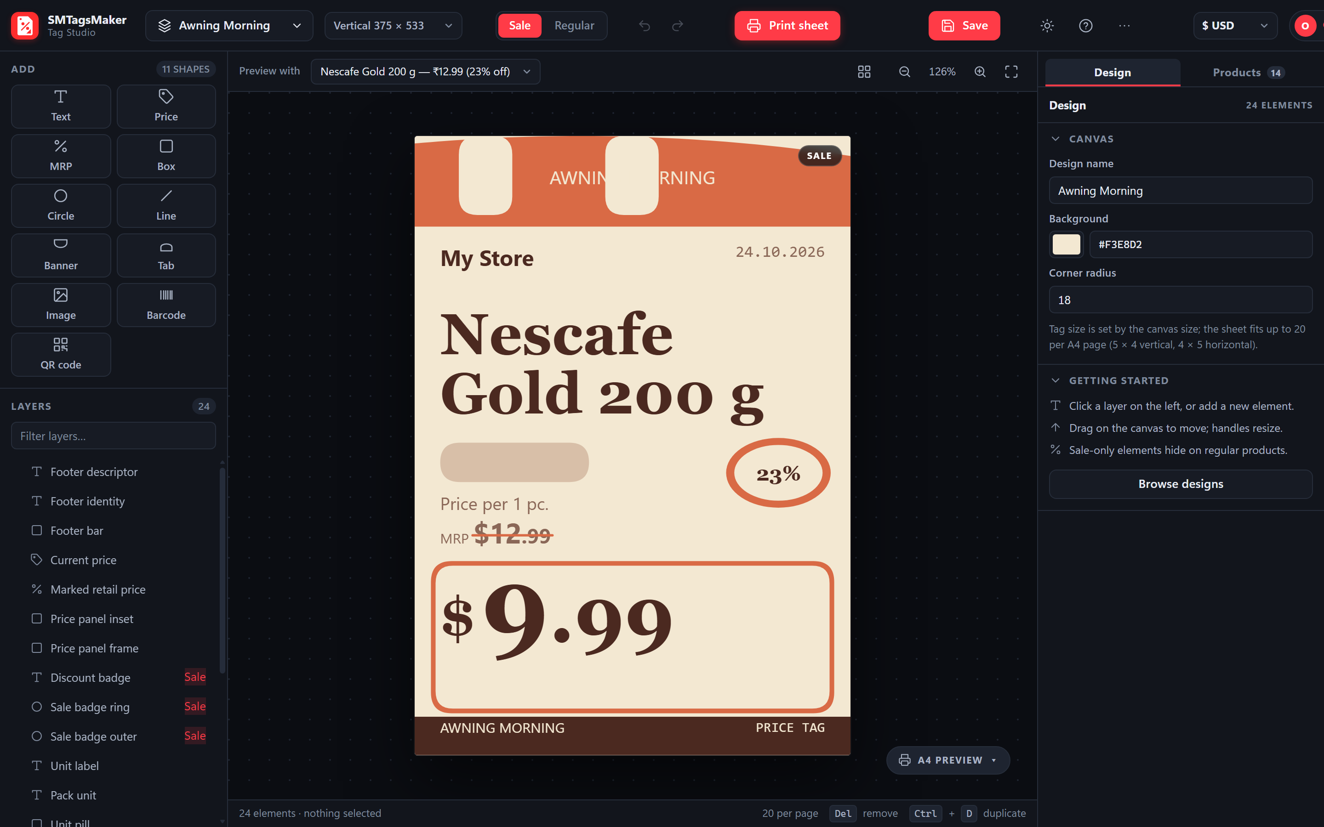This screenshot has width=1324, height=827.
Task: Add a QR code element
Action: (x=61, y=354)
